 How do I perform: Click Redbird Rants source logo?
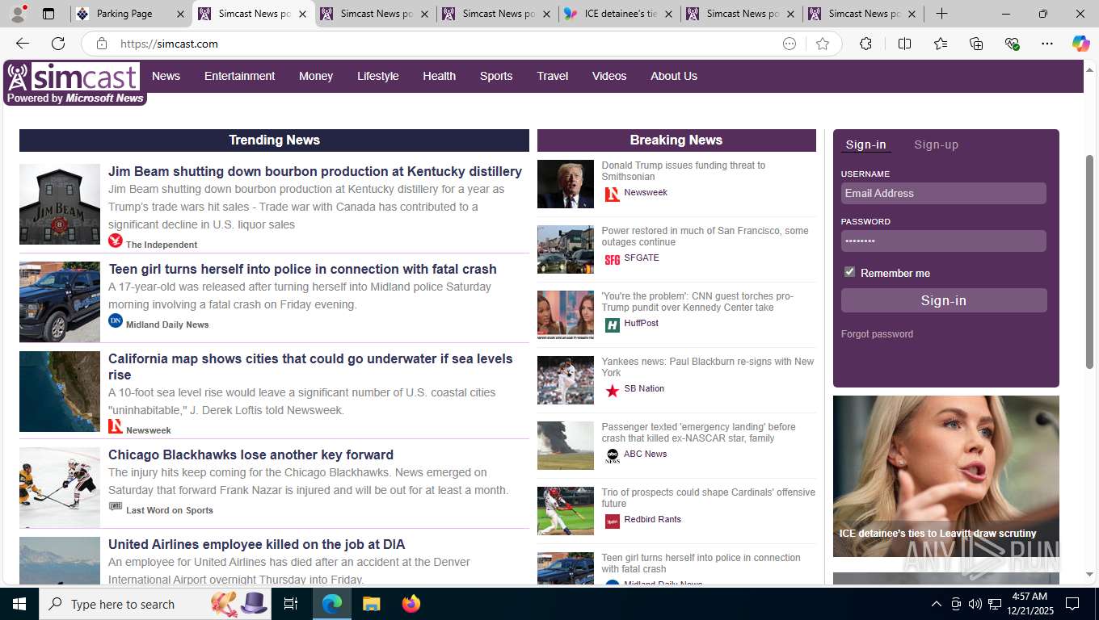(613, 522)
